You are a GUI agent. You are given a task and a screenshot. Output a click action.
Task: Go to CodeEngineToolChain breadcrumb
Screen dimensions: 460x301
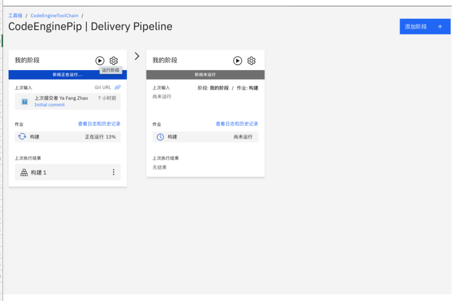(x=54, y=16)
